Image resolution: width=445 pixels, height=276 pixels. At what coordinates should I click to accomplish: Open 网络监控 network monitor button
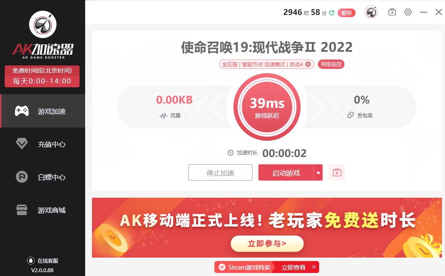pos(331,64)
